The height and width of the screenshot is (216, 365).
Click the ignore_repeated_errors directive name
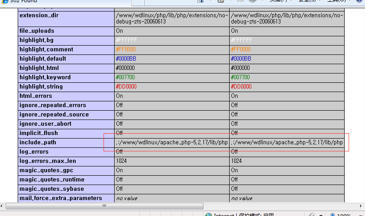53,105
